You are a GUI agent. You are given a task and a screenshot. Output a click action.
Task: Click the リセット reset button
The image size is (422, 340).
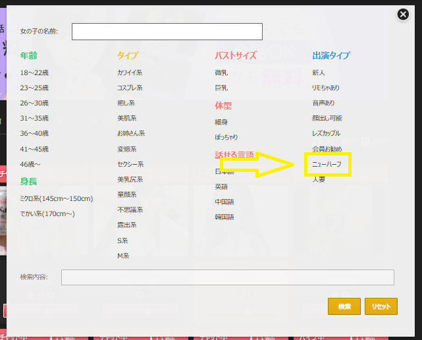(x=381, y=306)
